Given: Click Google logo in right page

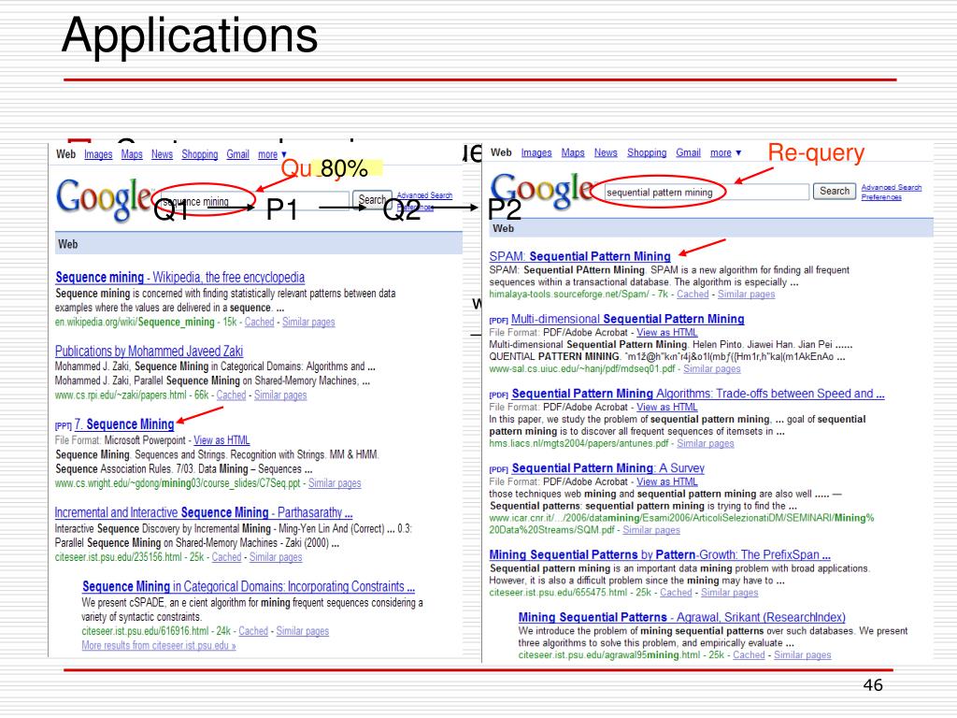Looking at the screenshot, I should [541, 191].
